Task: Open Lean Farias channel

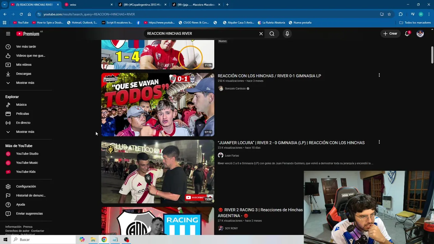Action: click(x=232, y=156)
